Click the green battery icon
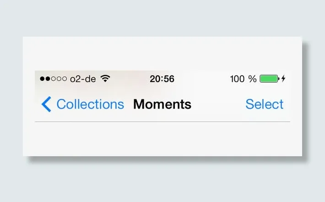 click(270, 79)
